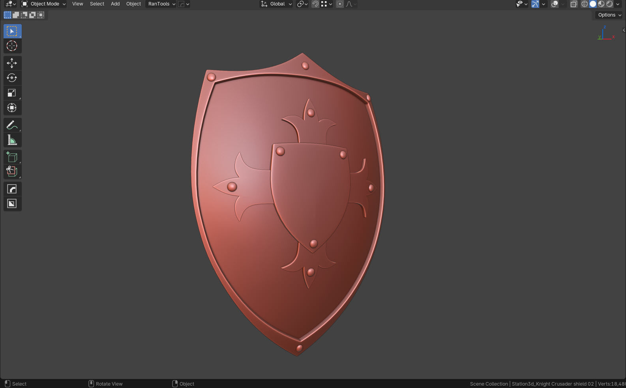Open the Object Mode dropdown

coord(43,4)
